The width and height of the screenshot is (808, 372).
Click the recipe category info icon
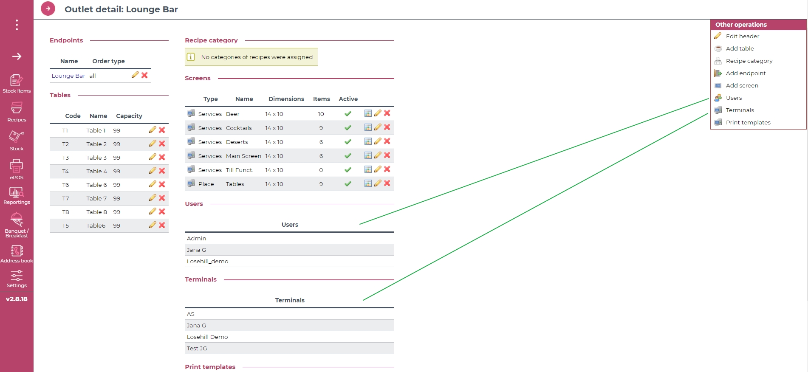point(191,57)
